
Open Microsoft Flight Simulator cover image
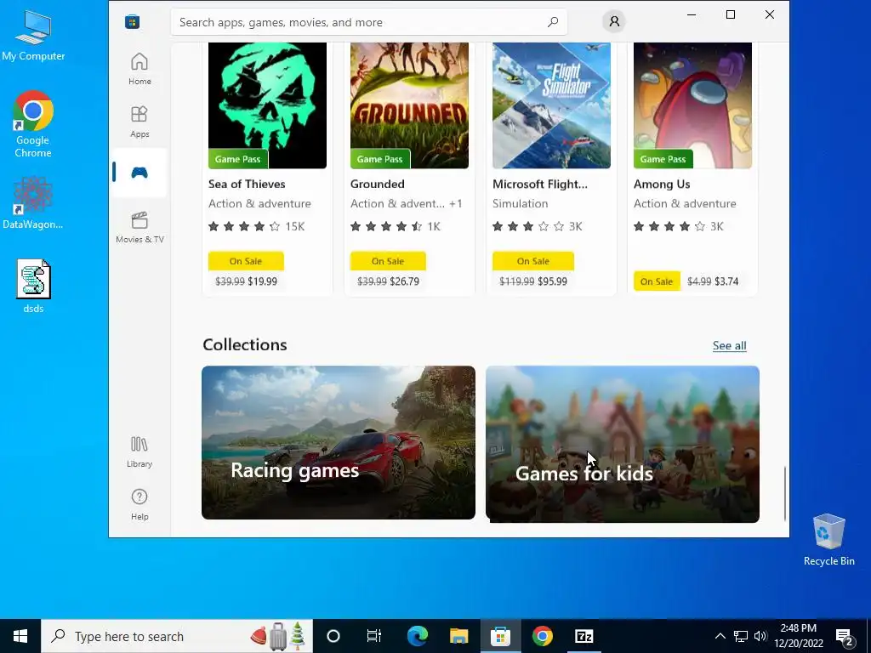(x=551, y=105)
